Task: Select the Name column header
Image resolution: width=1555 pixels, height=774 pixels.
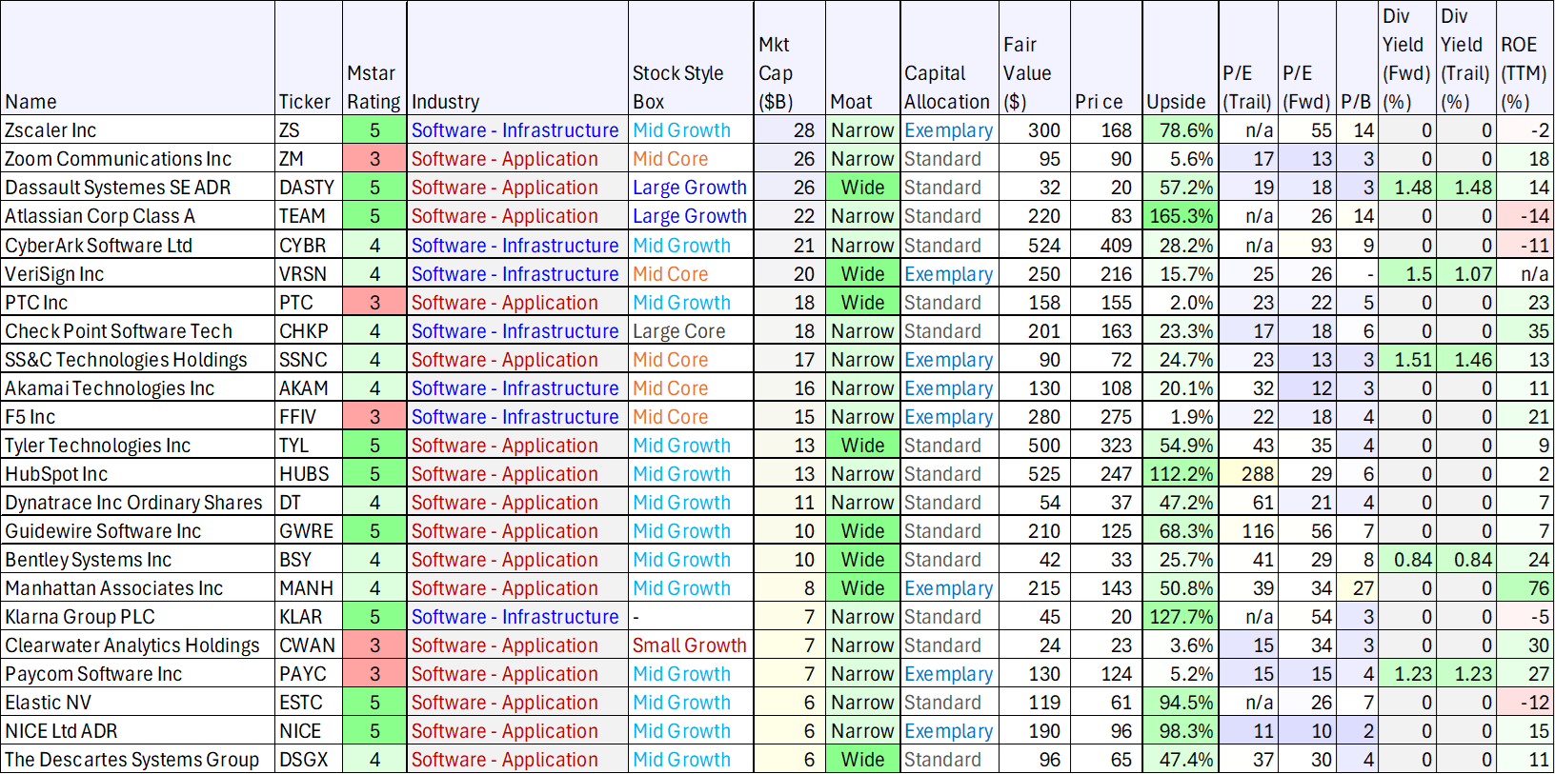Action: coord(138,58)
